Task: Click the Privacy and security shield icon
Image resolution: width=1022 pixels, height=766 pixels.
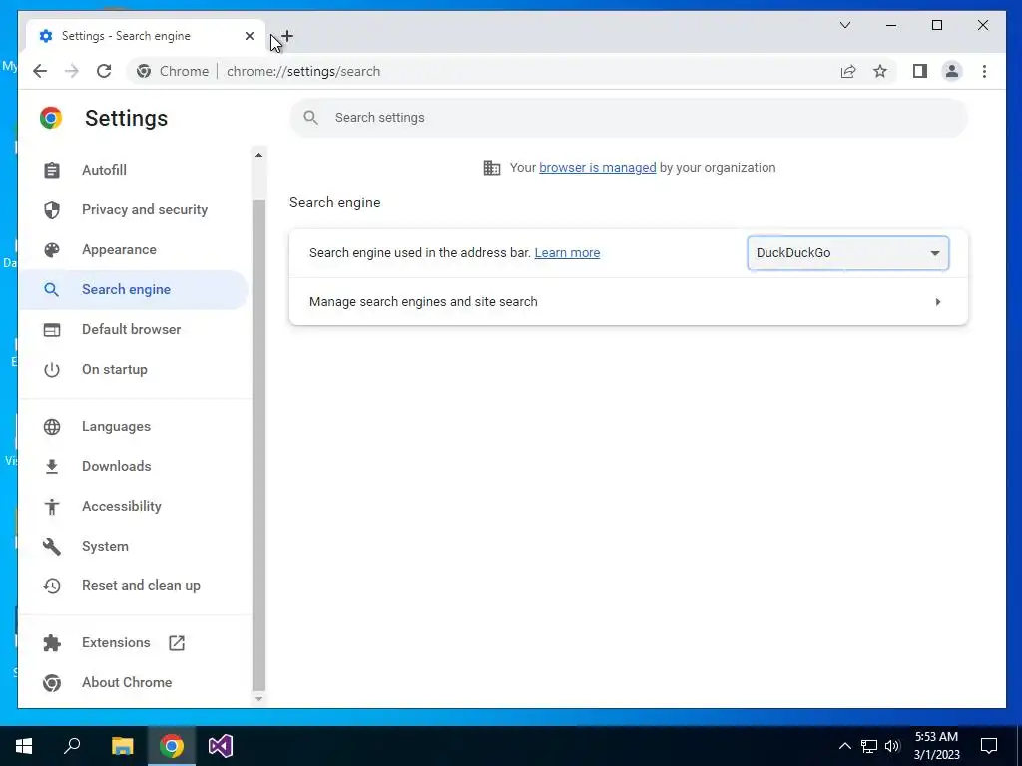Action: pyautogui.click(x=52, y=209)
